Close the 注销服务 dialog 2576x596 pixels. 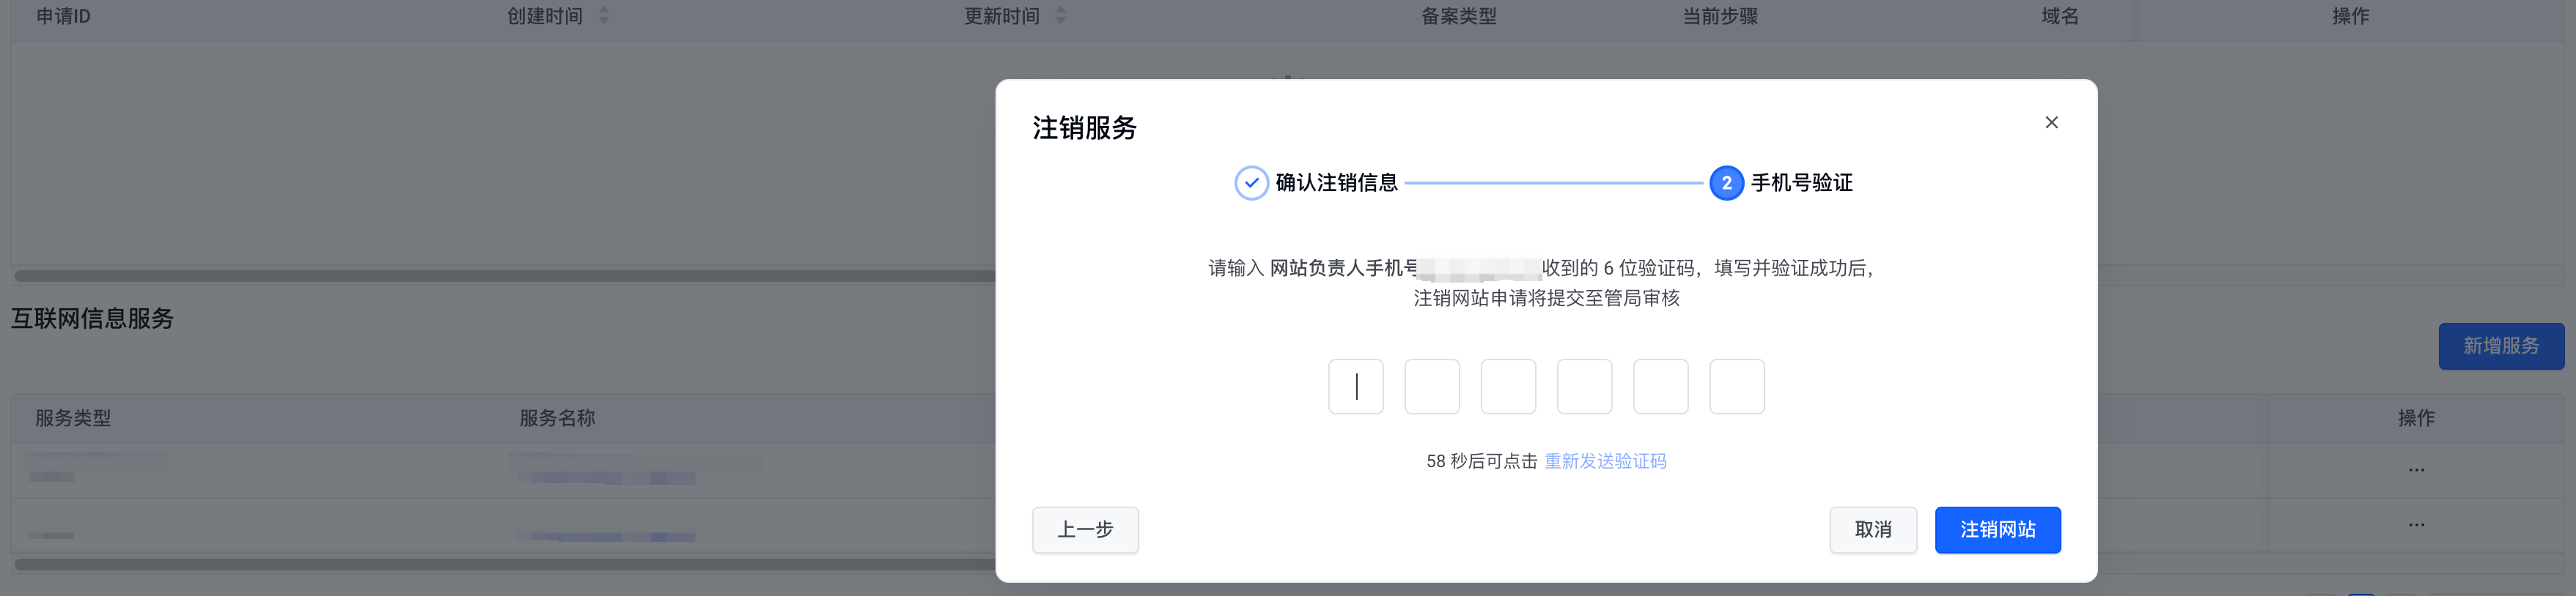[x=2051, y=122]
